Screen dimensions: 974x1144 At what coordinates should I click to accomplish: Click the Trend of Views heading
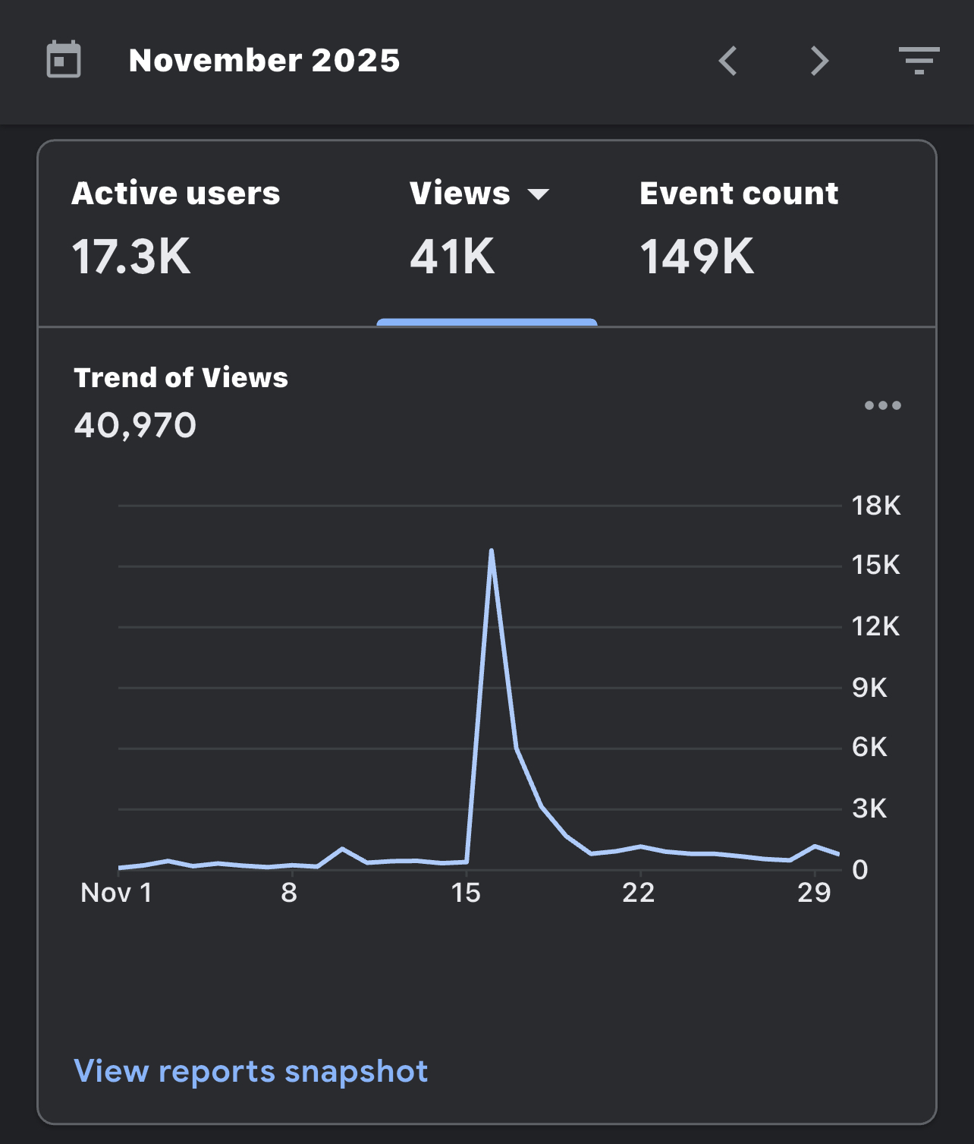181,377
